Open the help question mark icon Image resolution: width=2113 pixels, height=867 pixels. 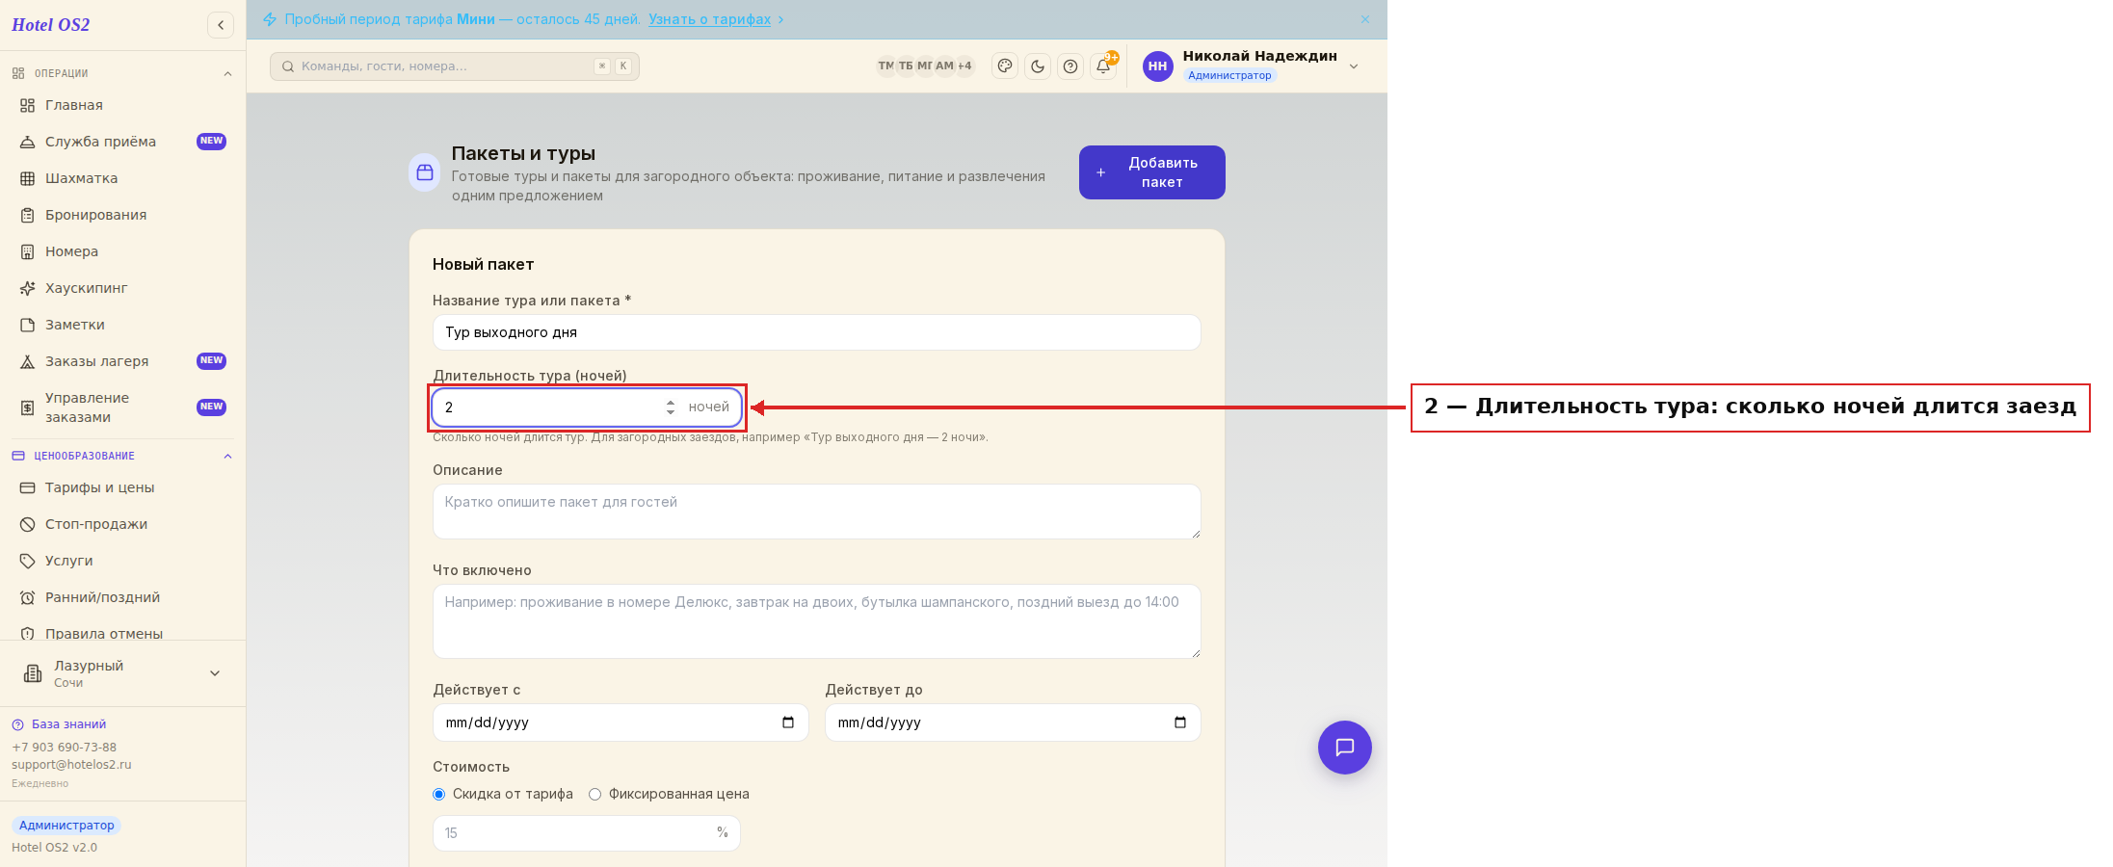point(1070,66)
